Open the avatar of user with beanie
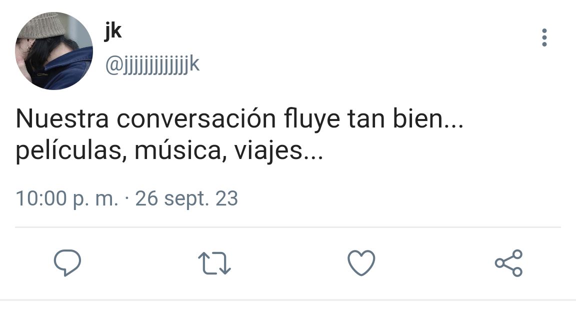 [x=54, y=50]
